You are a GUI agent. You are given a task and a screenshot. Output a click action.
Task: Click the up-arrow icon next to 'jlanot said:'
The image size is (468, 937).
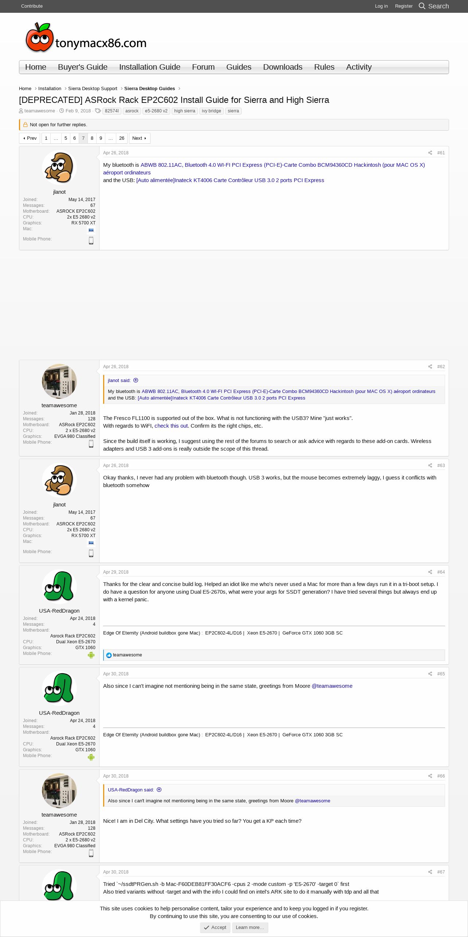pyautogui.click(x=136, y=380)
